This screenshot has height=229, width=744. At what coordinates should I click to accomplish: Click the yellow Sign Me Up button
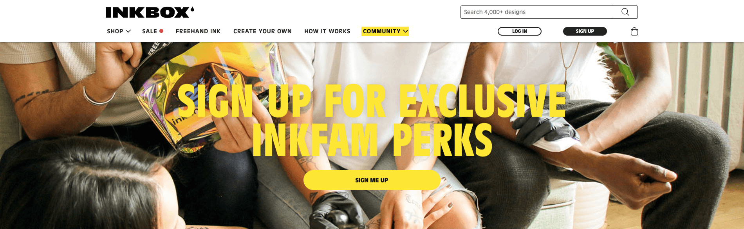372,180
